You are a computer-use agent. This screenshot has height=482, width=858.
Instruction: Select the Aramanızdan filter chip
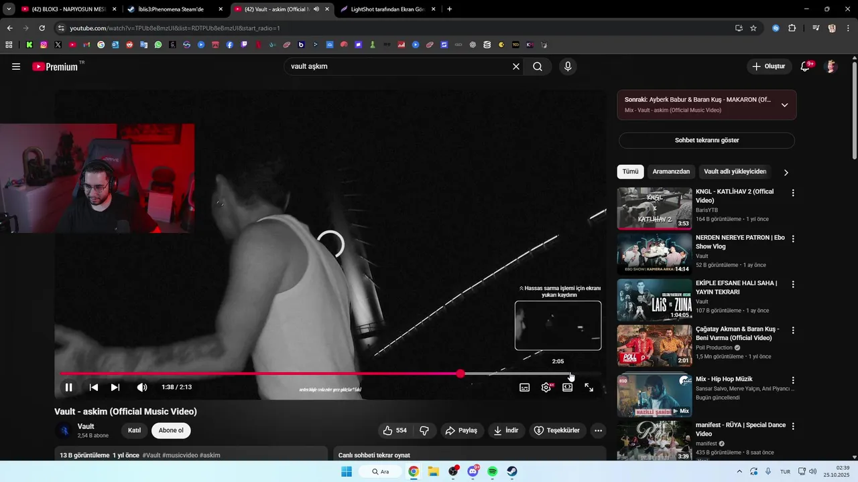[671, 172]
